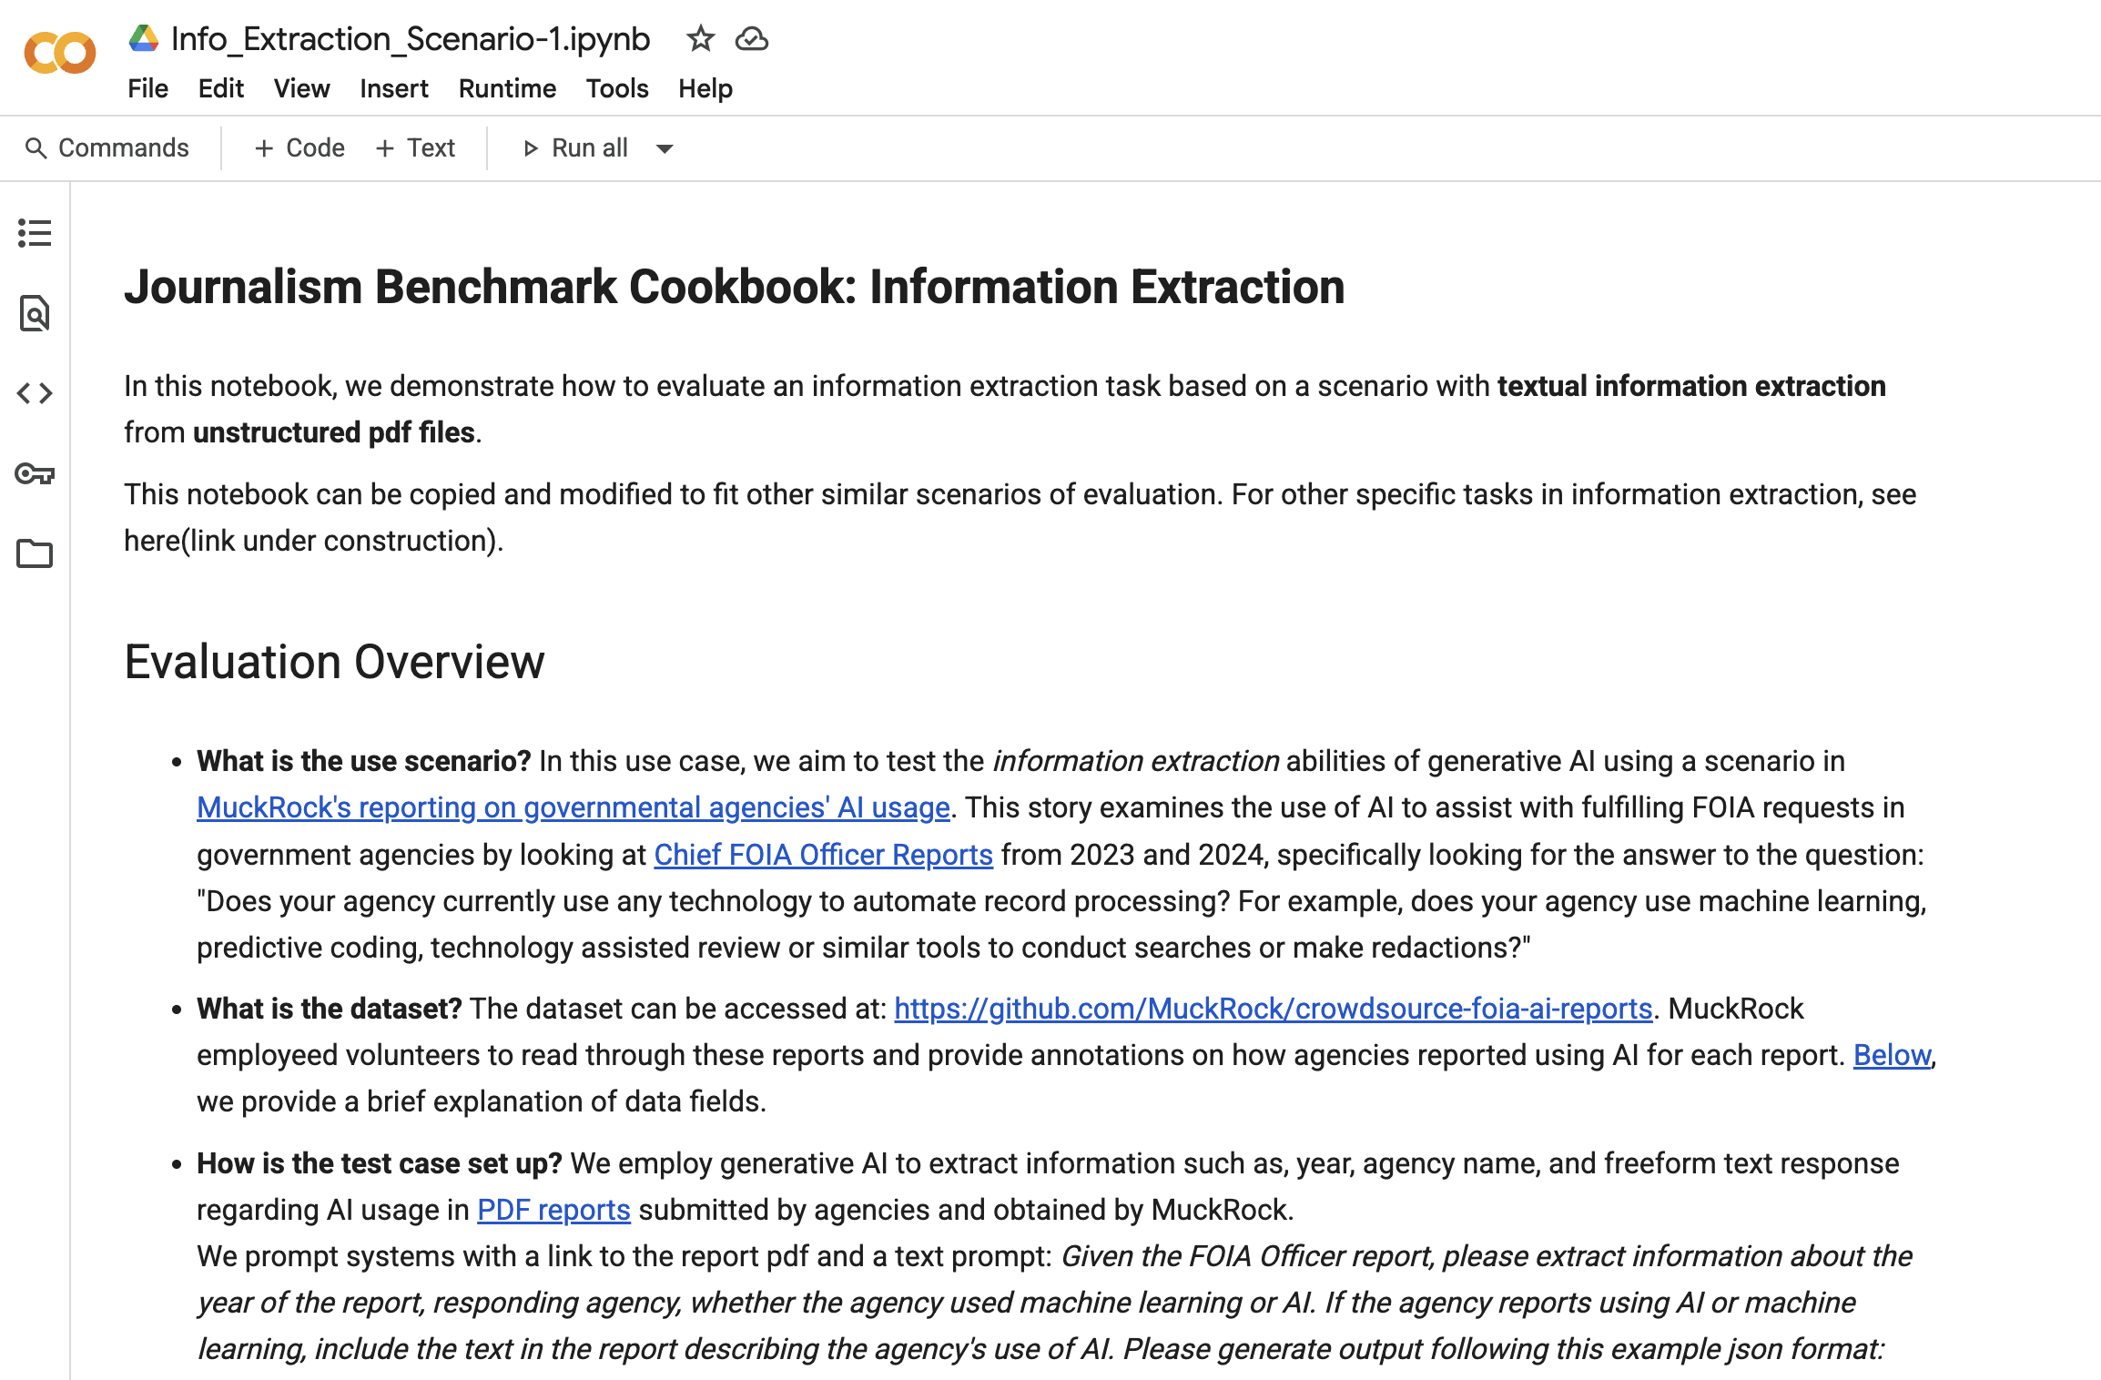
Task: Open the Insert menu
Action: click(x=393, y=88)
